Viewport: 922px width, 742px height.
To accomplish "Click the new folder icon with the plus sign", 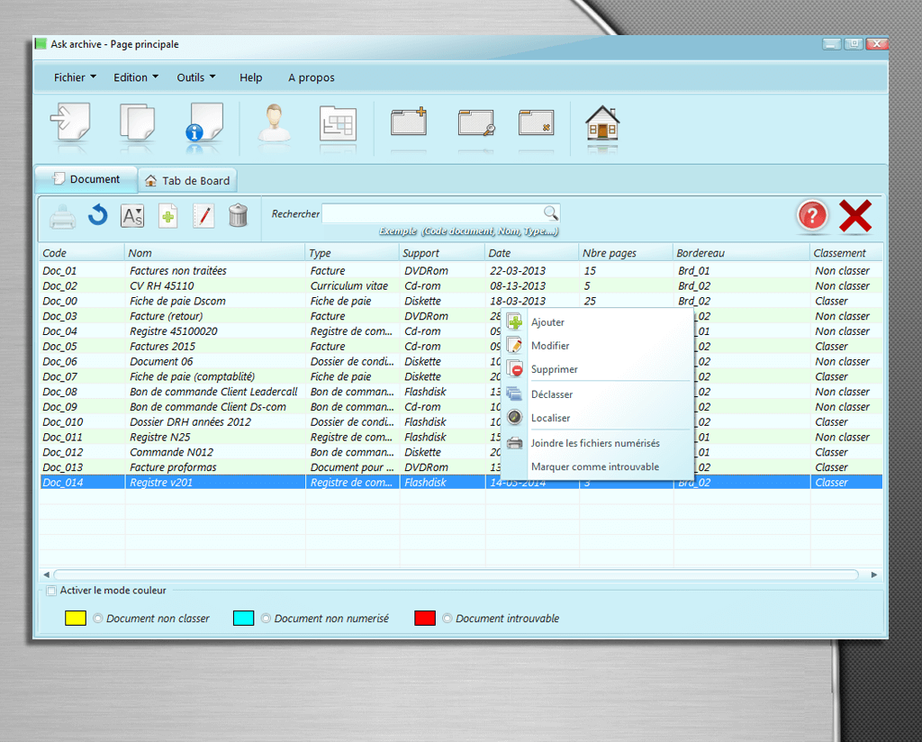I will [408, 122].
